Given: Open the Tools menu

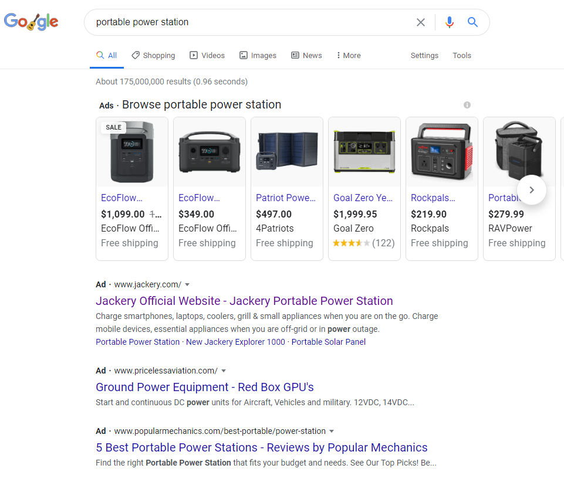Looking at the screenshot, I should [x=462, y=55].
